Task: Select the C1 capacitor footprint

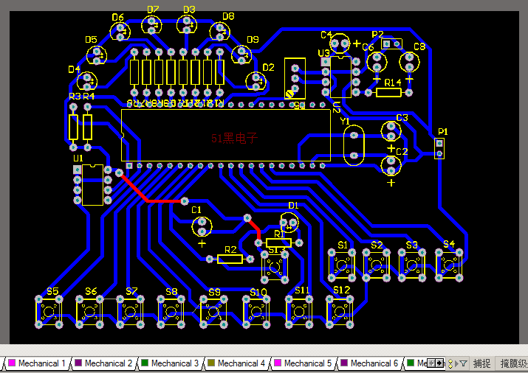Action: click(201, 225)
